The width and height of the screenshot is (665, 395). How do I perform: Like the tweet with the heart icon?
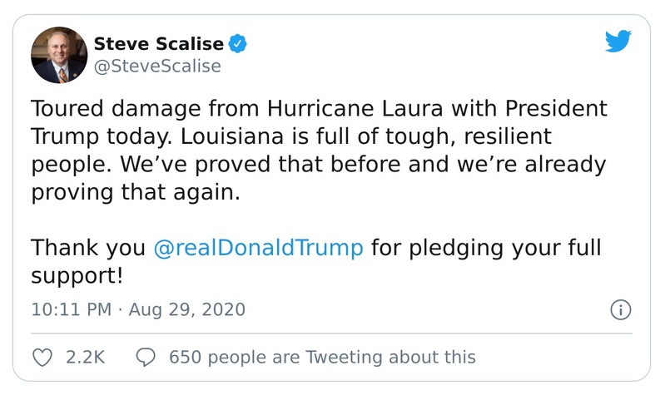tap(42, 358)
